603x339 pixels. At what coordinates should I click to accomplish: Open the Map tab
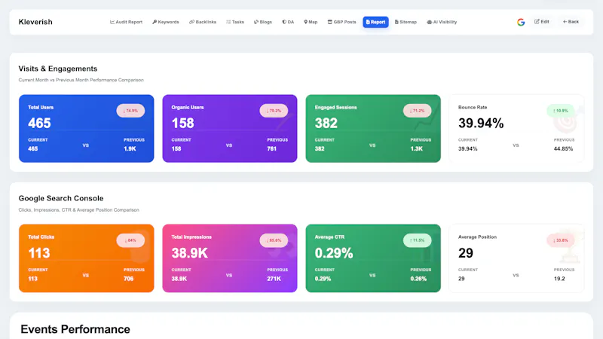point(311,22)
